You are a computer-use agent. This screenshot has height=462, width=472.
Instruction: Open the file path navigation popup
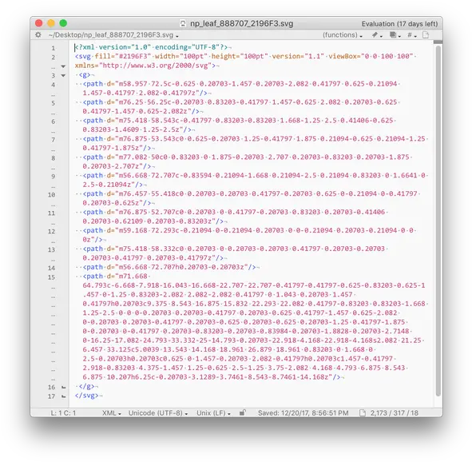pyautogui.click(x=113, y=35)
